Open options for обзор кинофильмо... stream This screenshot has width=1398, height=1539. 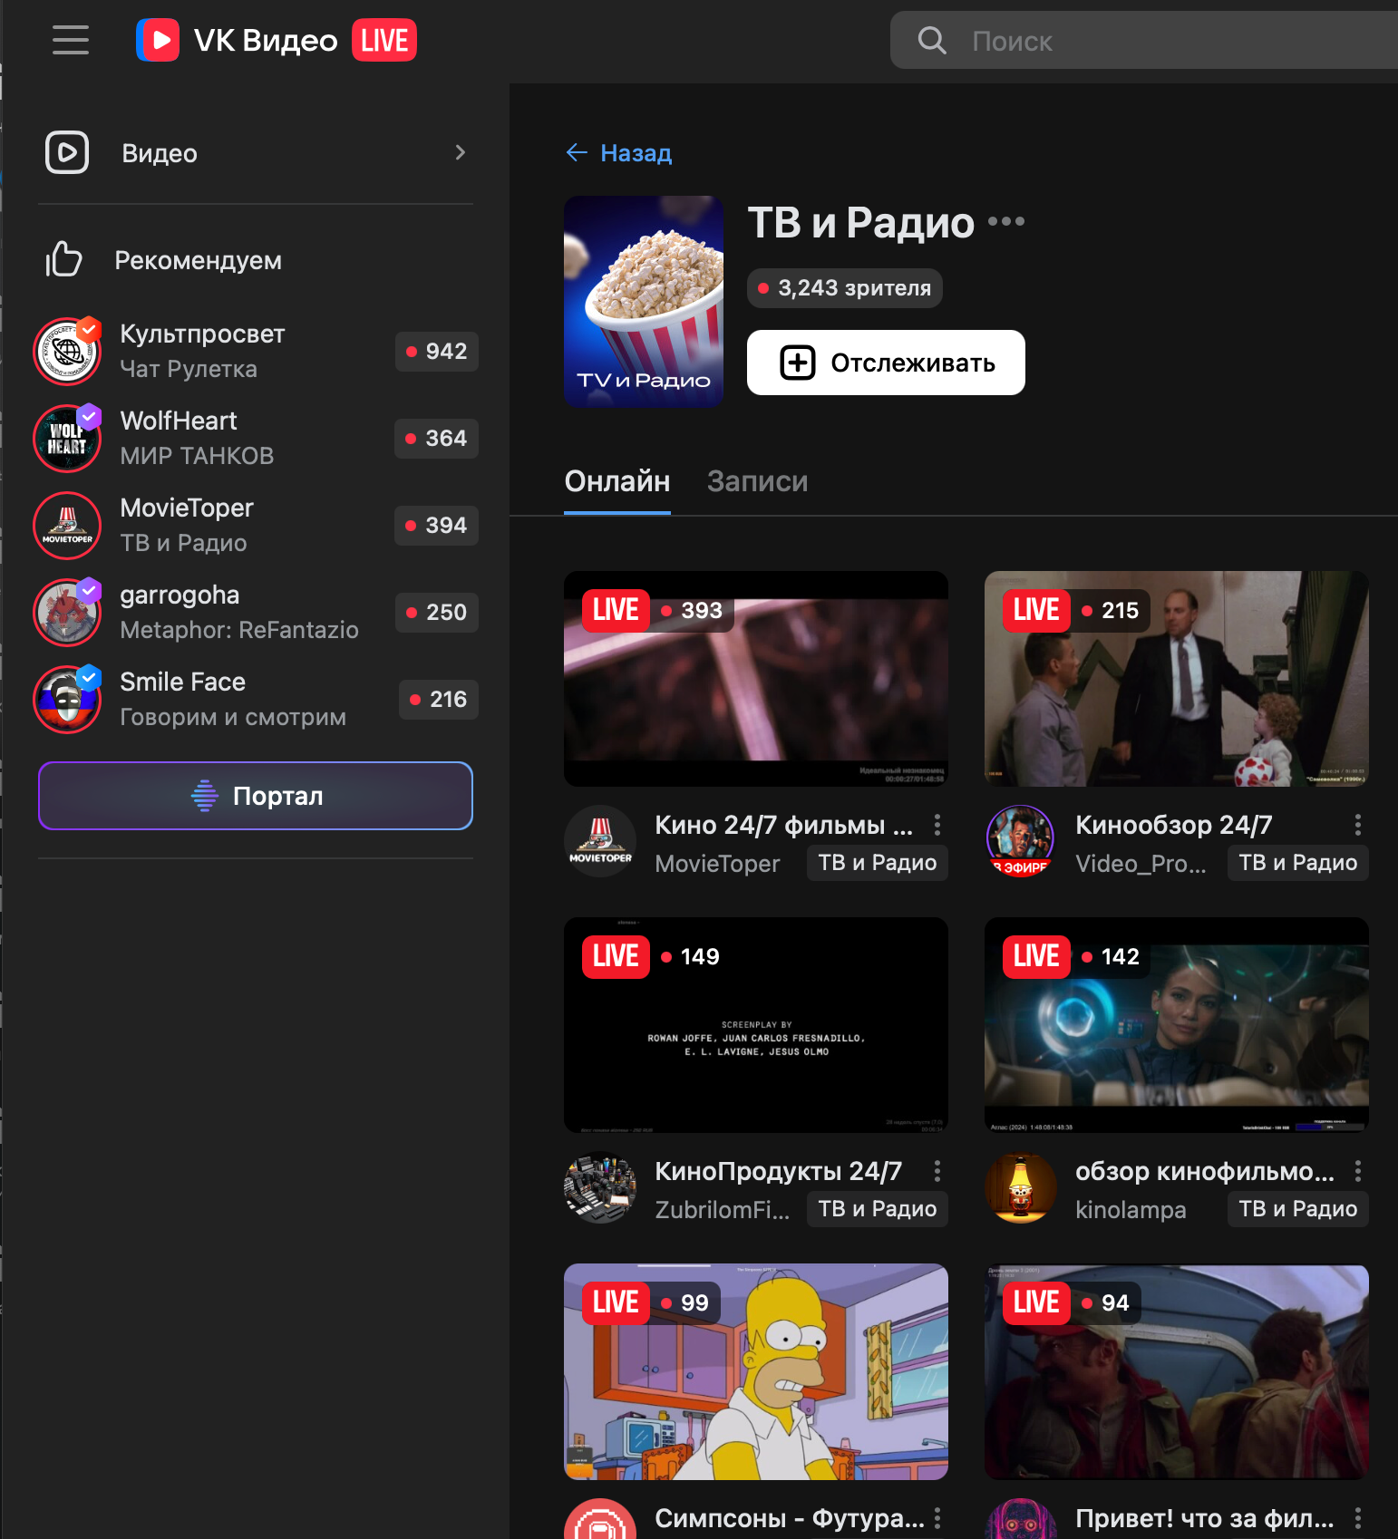pos(1357,1171)
